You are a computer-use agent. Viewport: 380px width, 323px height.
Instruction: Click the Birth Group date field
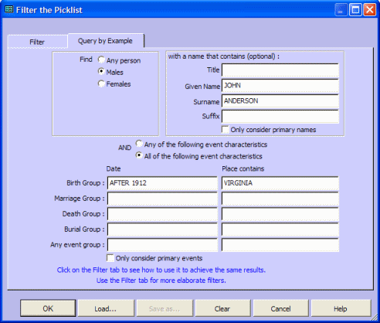pyautogui.click(x=162, y=183)
